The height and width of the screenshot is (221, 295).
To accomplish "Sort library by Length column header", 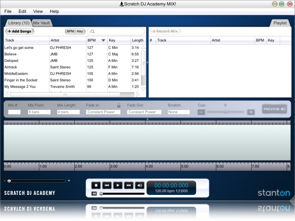I will point(138,40).
